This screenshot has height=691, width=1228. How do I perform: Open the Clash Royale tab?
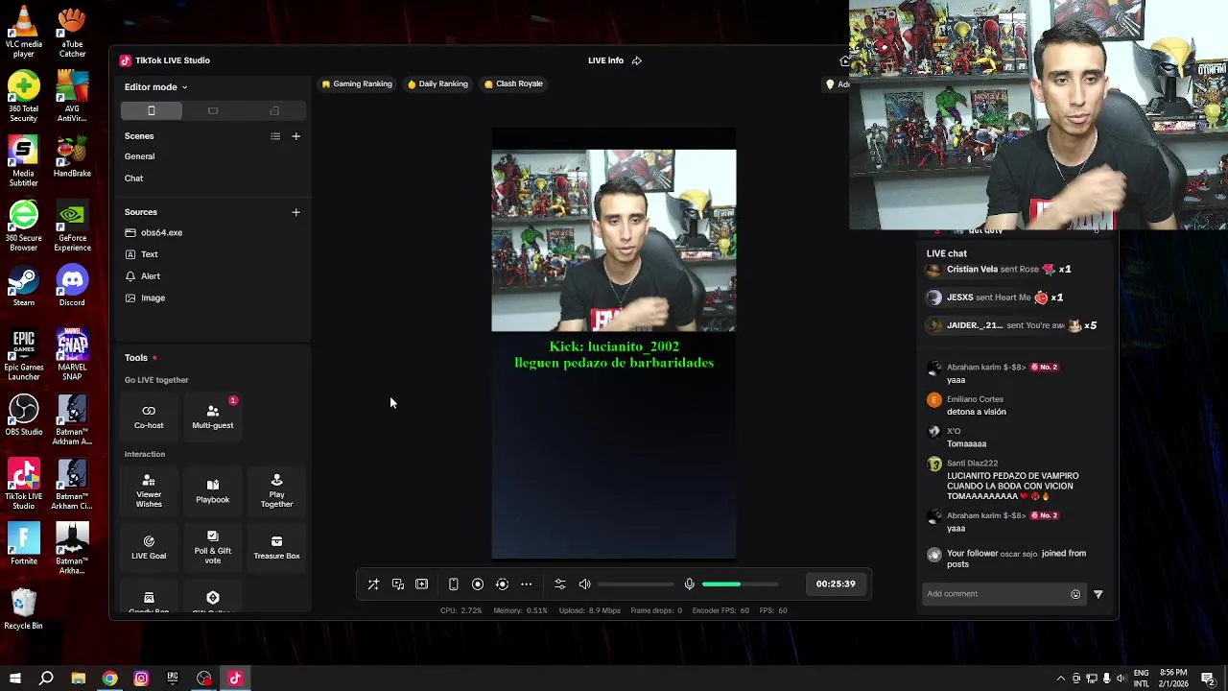[x=513, y=83]
